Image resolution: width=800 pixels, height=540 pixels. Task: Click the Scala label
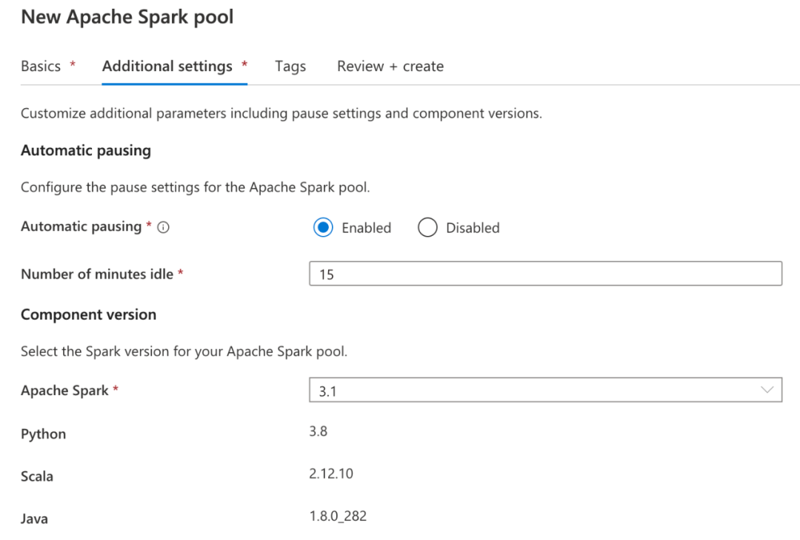[37, 476]
